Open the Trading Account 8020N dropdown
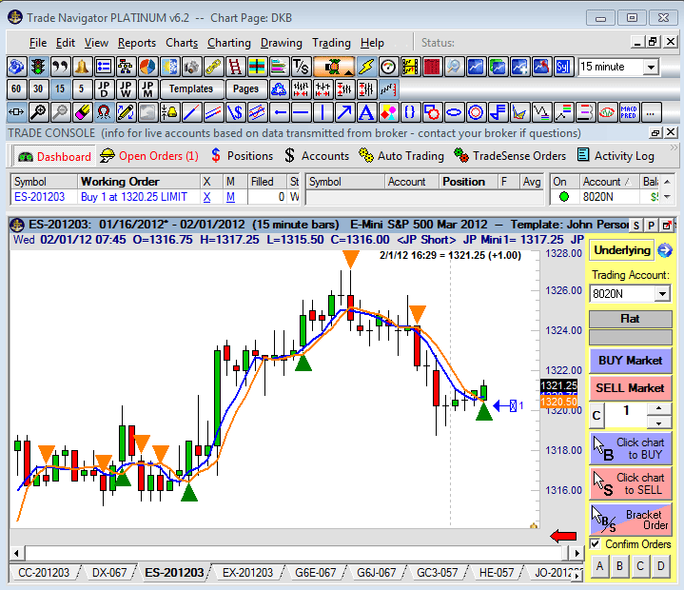This screenshot has width=684, height=590. click(x=662, y=294)
